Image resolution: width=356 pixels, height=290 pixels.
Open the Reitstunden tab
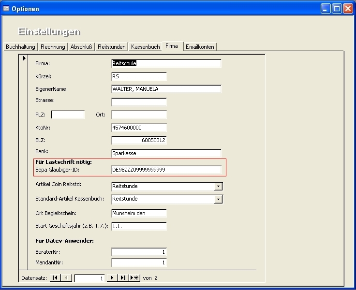pyautogui.click(x=111, y=47)
